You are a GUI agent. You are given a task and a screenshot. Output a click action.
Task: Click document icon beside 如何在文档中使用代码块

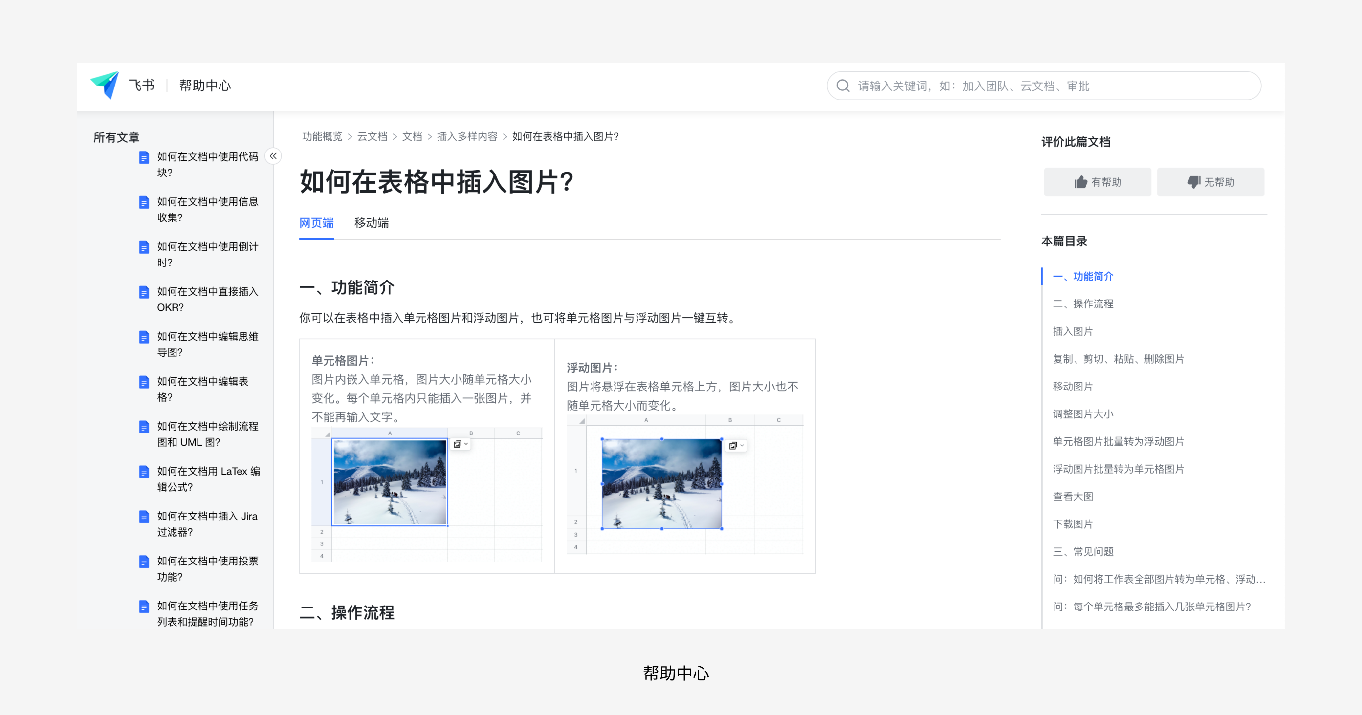coord(144,157)
